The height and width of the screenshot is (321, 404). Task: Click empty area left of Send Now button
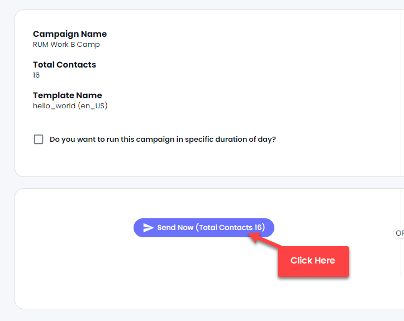click(75, 228)
